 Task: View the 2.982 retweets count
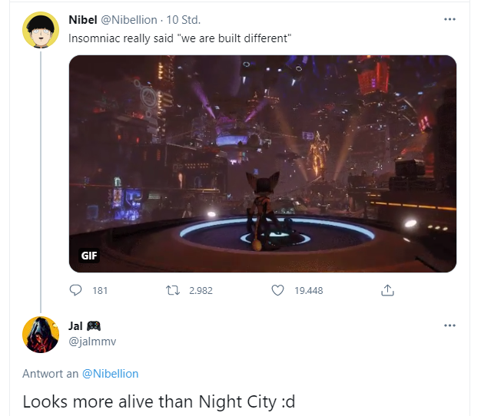201,290
